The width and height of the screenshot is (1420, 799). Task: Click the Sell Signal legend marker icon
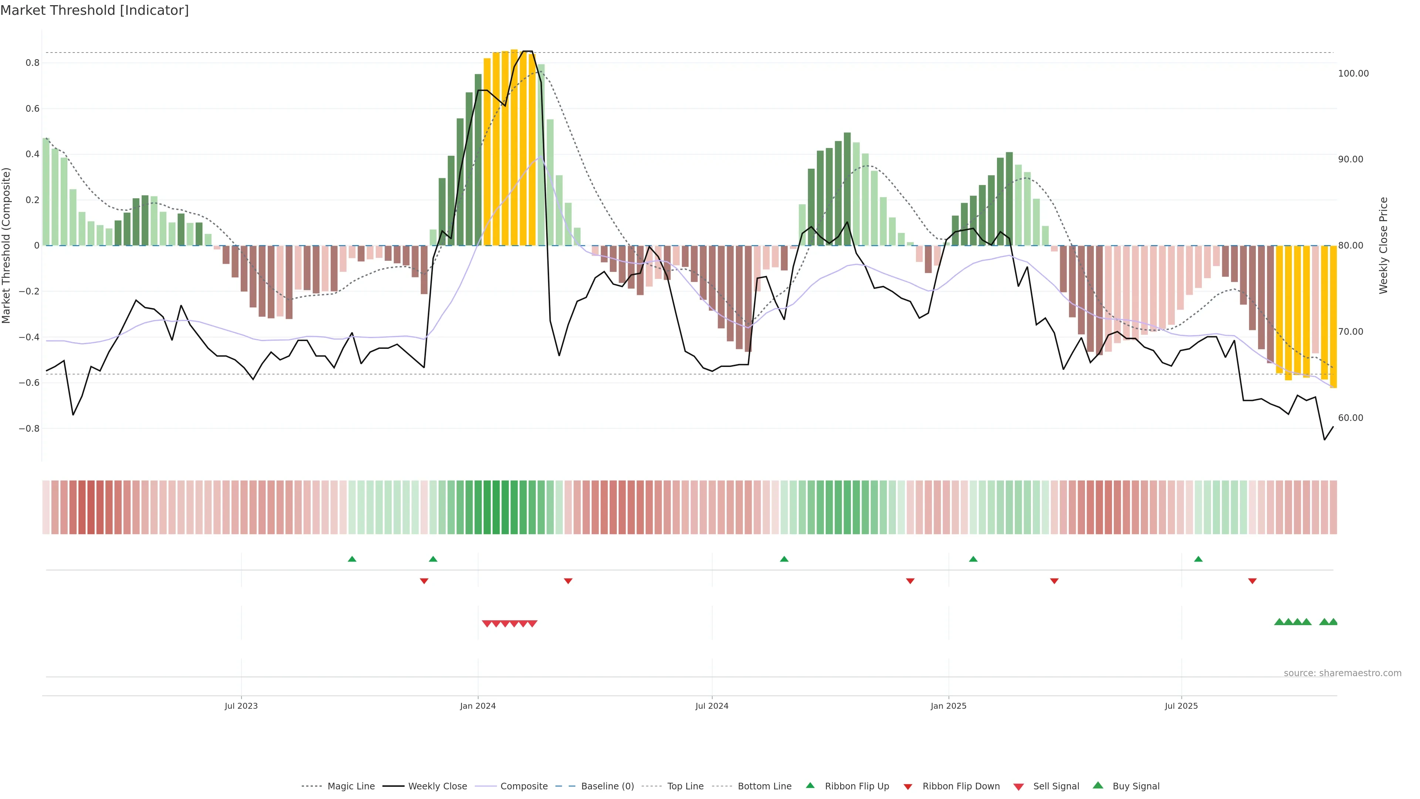[1019, 787]
